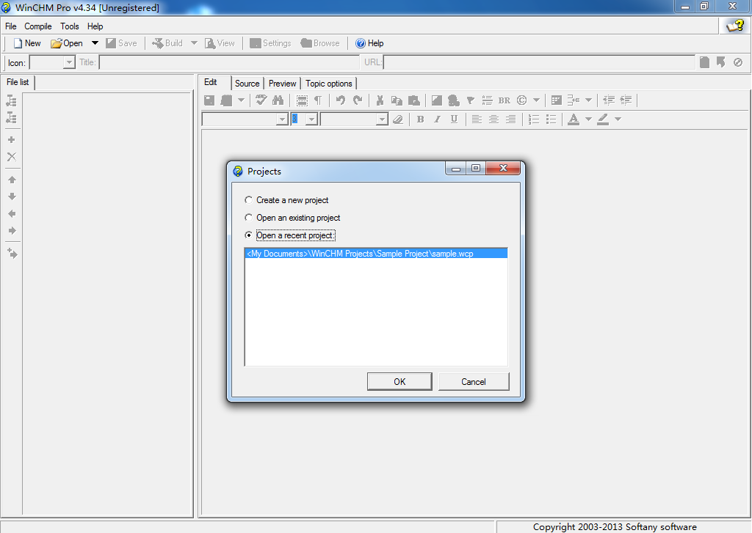The height and width of the screenshot is (533, 752).
Task: Click the increase indent icon
Action: point(626,100)
